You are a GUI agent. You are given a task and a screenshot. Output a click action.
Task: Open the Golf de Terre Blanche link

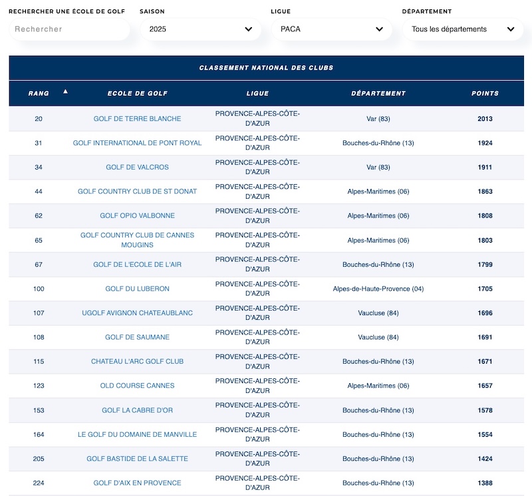pos(138,119)
